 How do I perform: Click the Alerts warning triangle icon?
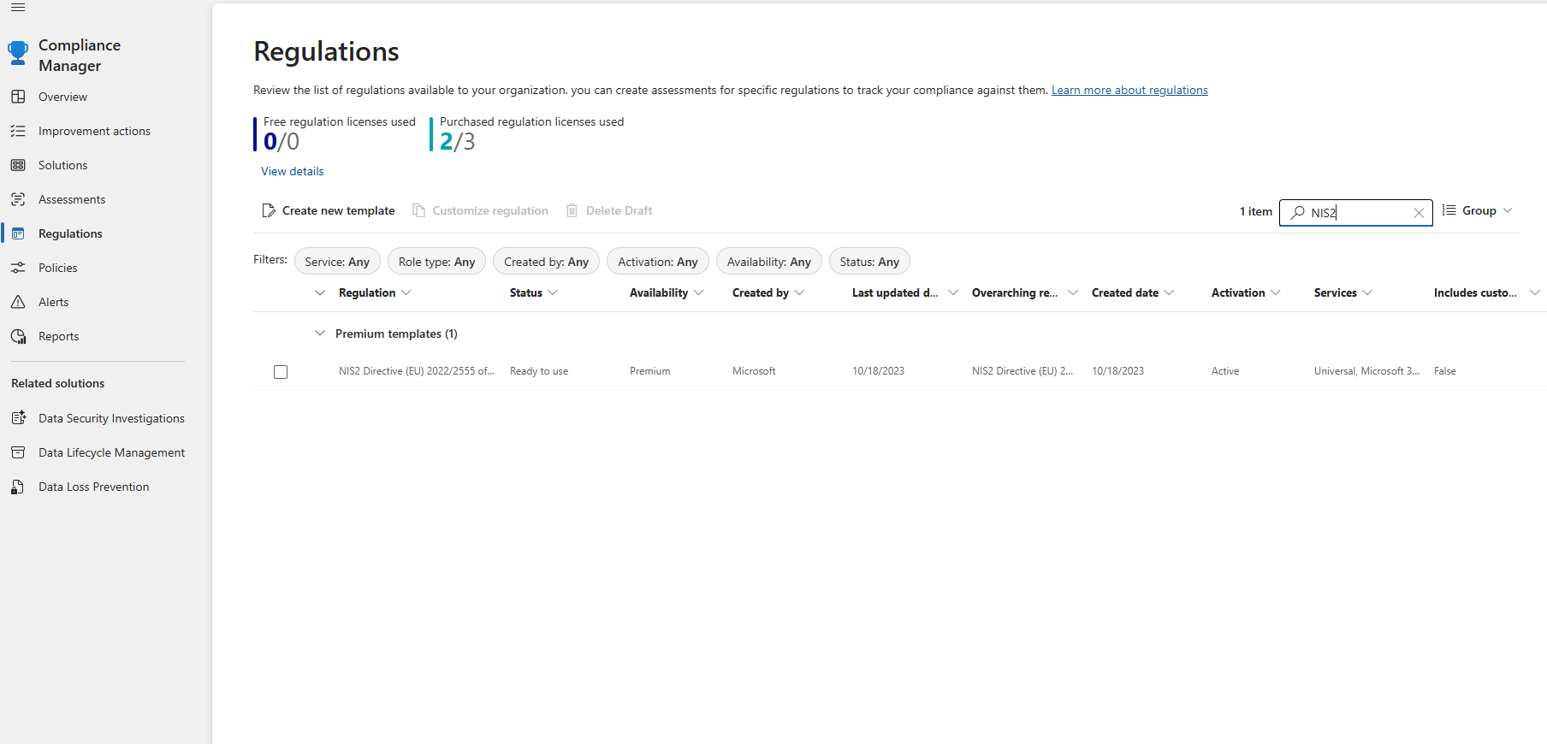point(18,302)
